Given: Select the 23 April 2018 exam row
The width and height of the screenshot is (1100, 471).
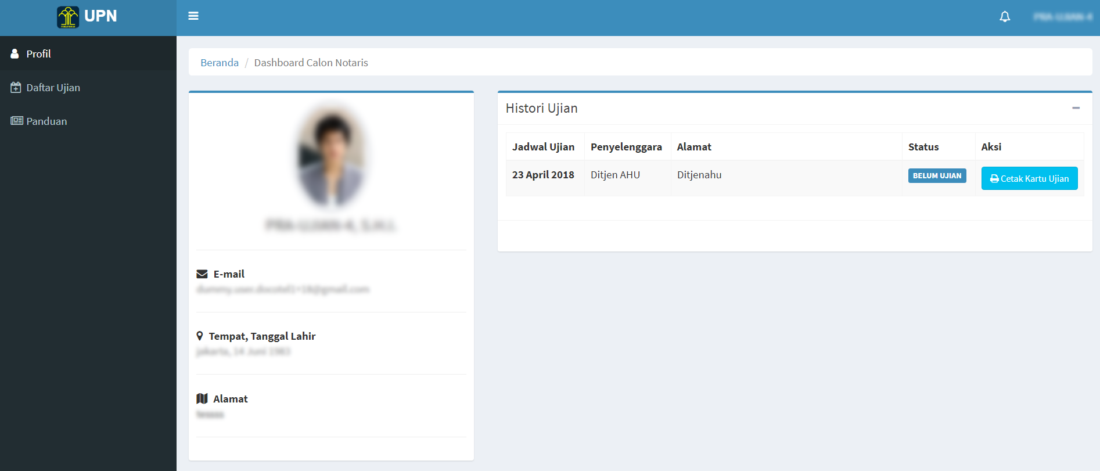Looking at the screenshot, I should pyautogui.click(x=543, y=175).
